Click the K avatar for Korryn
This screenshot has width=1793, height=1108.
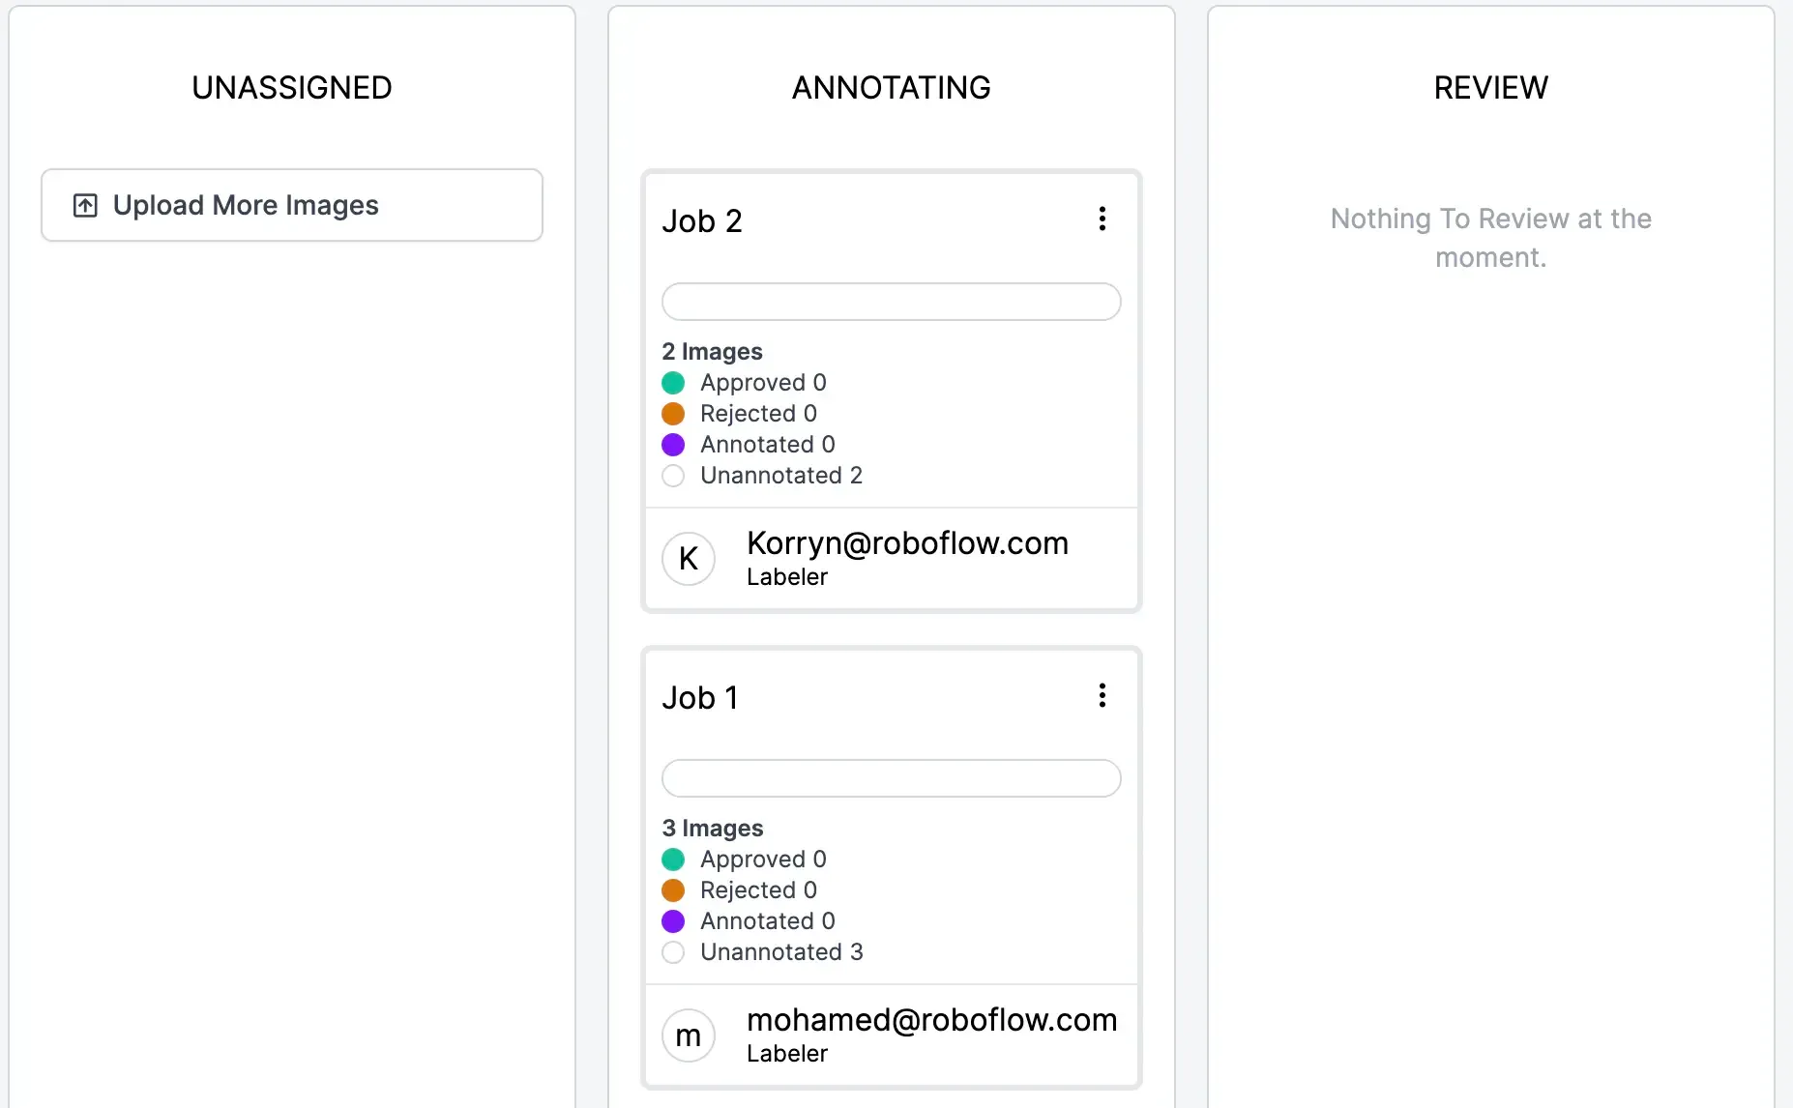pyautogui.click(x=689, y=559)
